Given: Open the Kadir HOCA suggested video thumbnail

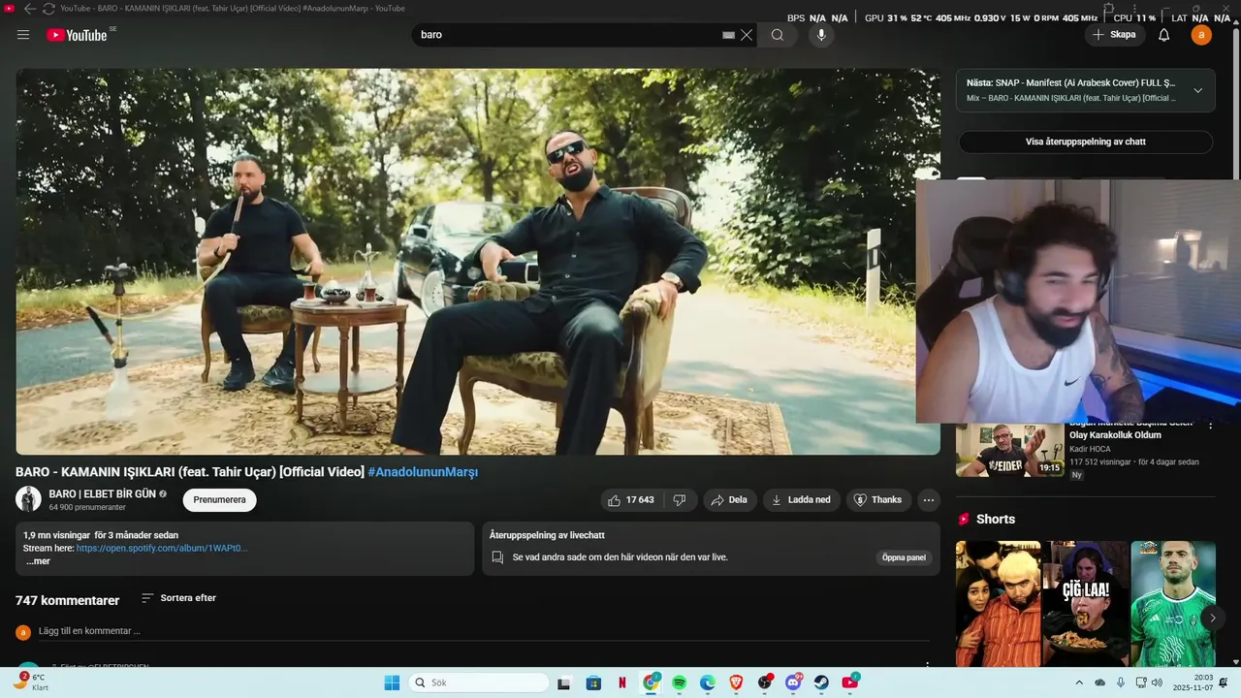Looking at the screenshot, I should [1009, 450].
